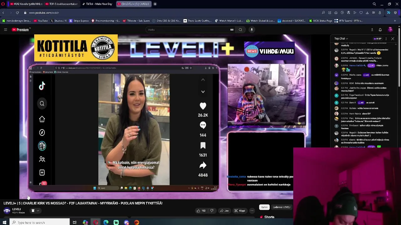Close the live chat panel
401x225 pixels.
(x=393, y=39)
